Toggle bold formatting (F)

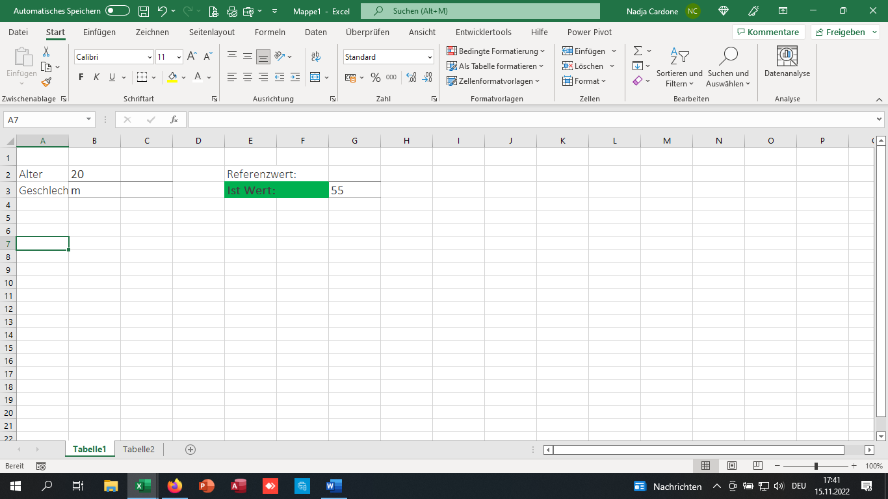[x=81, y=77]
